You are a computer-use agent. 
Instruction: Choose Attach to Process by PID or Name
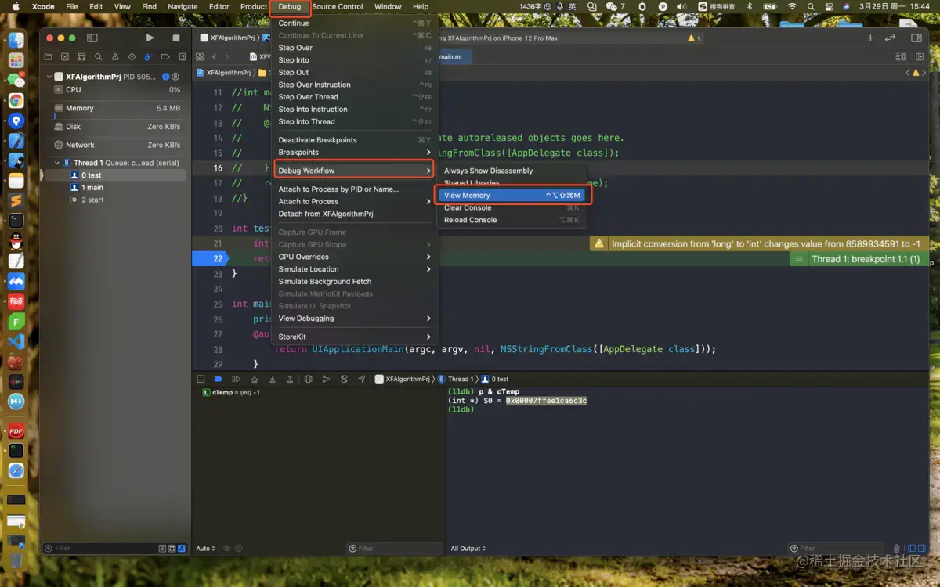click(355, 189)
